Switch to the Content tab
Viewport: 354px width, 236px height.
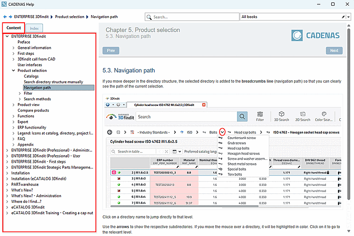pyautogui.click(x=14, y=28)
